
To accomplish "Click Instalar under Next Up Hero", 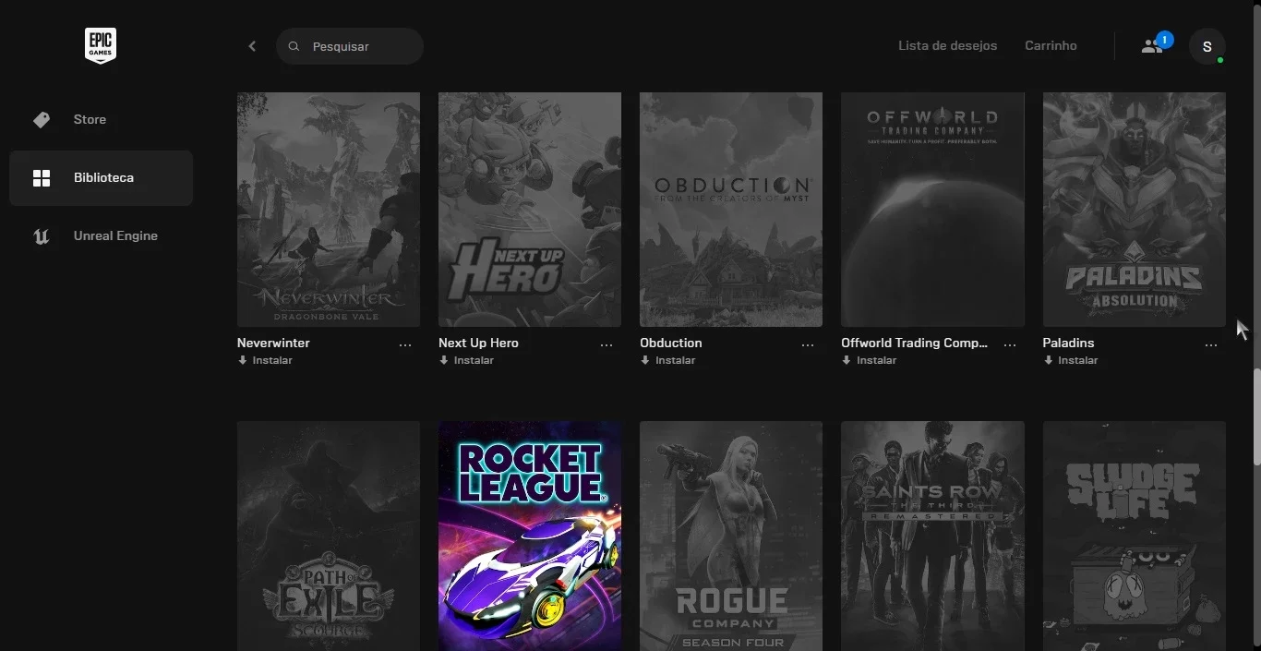I will click(466, 361).
